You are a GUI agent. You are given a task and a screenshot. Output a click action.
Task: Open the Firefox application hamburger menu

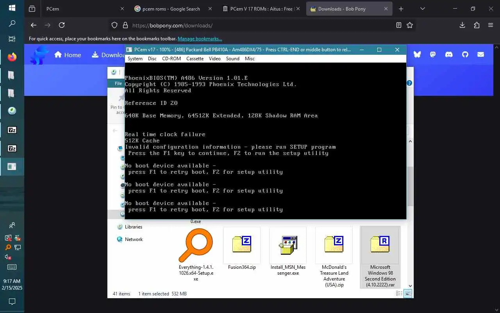pyautogui.click(x=491, y=25)
